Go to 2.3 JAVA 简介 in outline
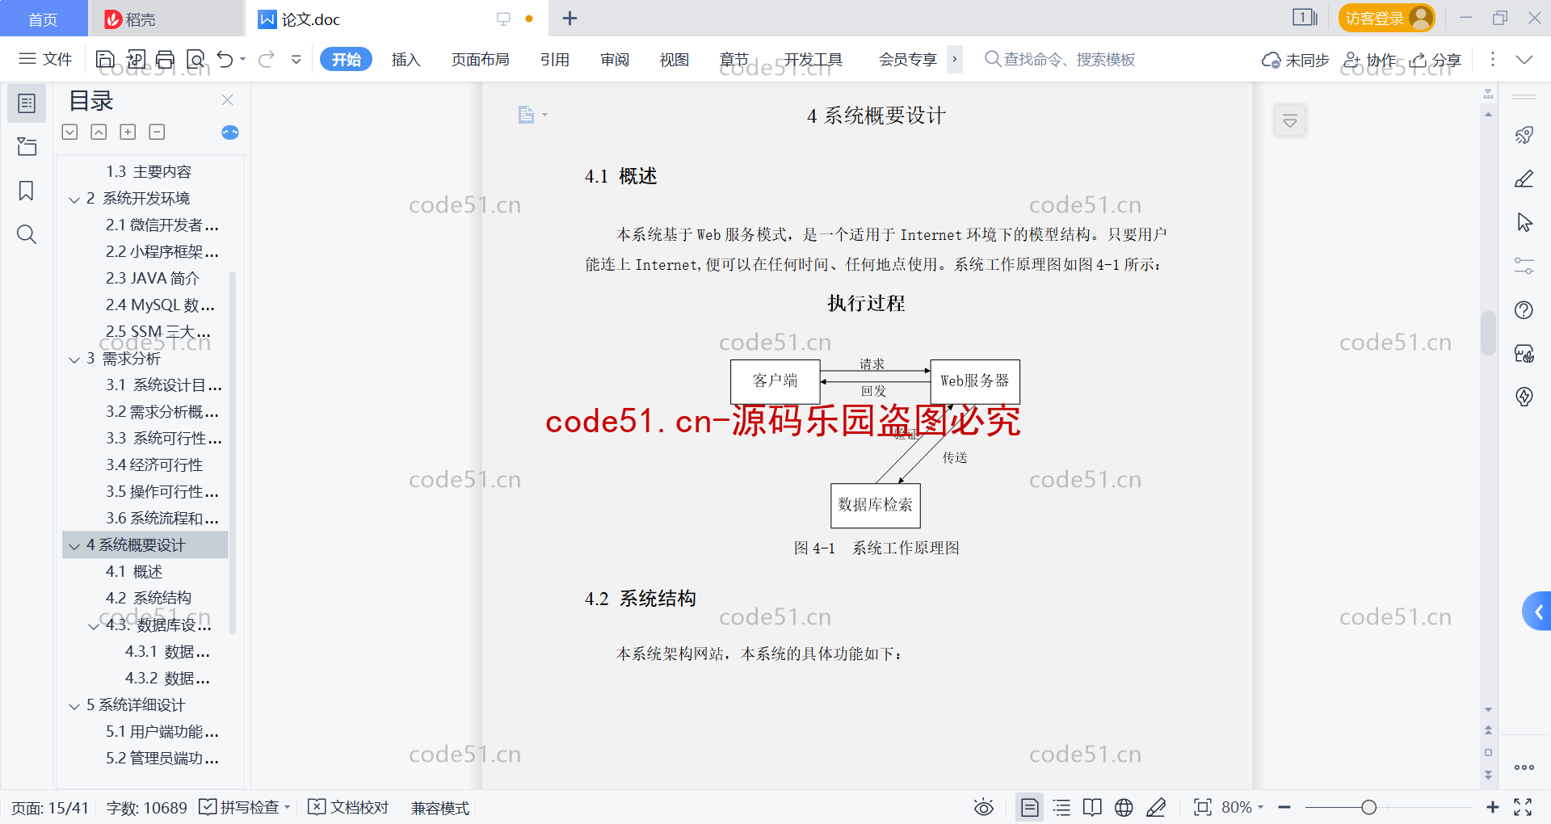Screen dimensions: 1551x824 pos(153,278)
